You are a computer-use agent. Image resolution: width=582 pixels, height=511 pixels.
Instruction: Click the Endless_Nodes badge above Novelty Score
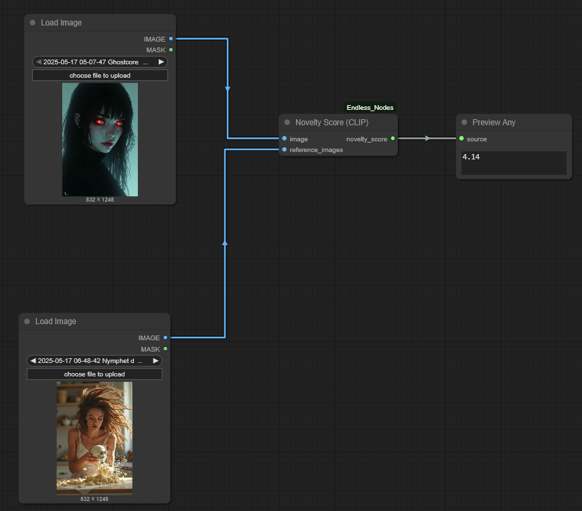pos(370,107)
